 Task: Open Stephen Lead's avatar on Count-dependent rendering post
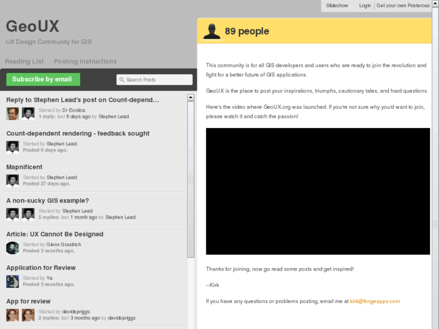13,147
